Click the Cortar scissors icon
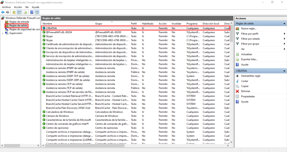287x152 pixels. click(x=237, y=81)
